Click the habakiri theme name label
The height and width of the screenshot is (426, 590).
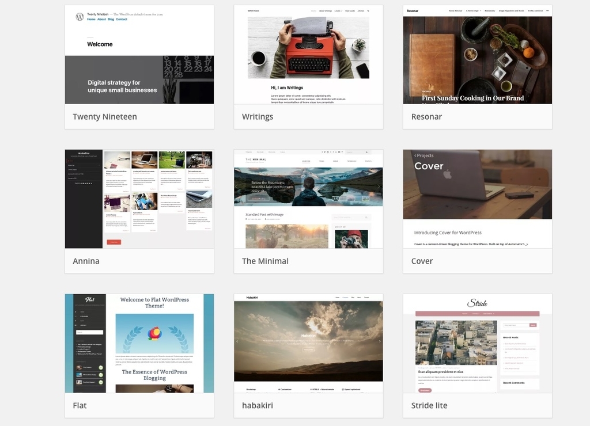(258, 405)
